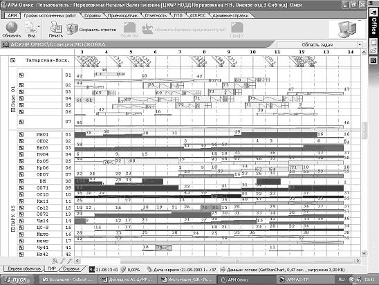Viewport: 379px width, 285px height.
Task: Collapse the Парк 01 group
Action: (13, 110)
